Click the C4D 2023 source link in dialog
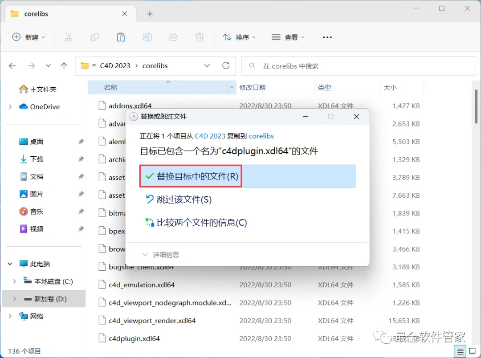 click(x=210, y=136)
